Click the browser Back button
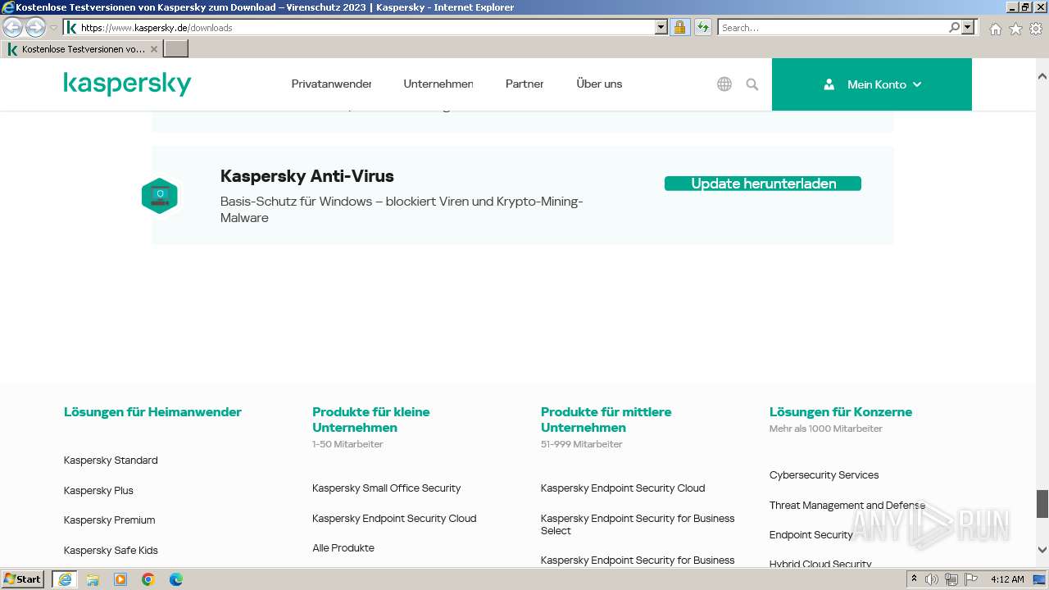 [x=13, y=27]
